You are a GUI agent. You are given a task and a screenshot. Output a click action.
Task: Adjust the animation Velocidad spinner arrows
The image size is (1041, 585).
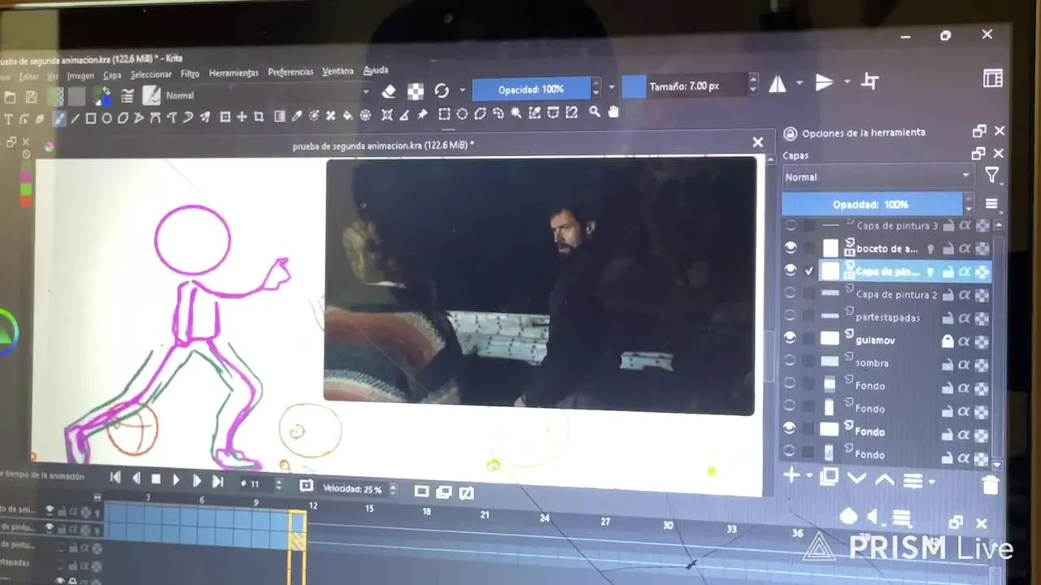coord(393,490)
